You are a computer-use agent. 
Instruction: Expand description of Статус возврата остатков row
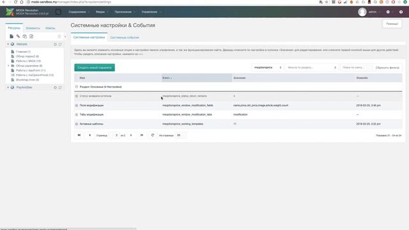point(77,96)
